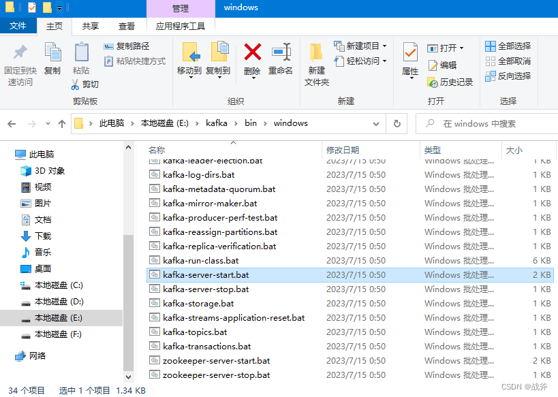558x397 pixels.
Task: Open Videos folder in sidebar
Action: (x=36, y=187)
